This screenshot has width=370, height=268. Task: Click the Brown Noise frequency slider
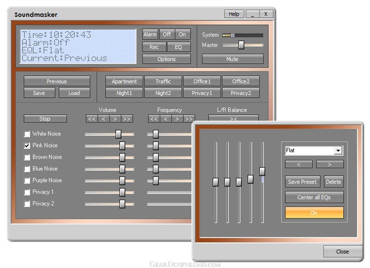(169, 157)
